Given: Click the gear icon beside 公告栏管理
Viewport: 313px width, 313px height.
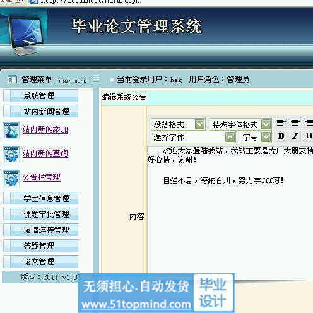Looking at the screenshot, I should [x=11, y=179].
